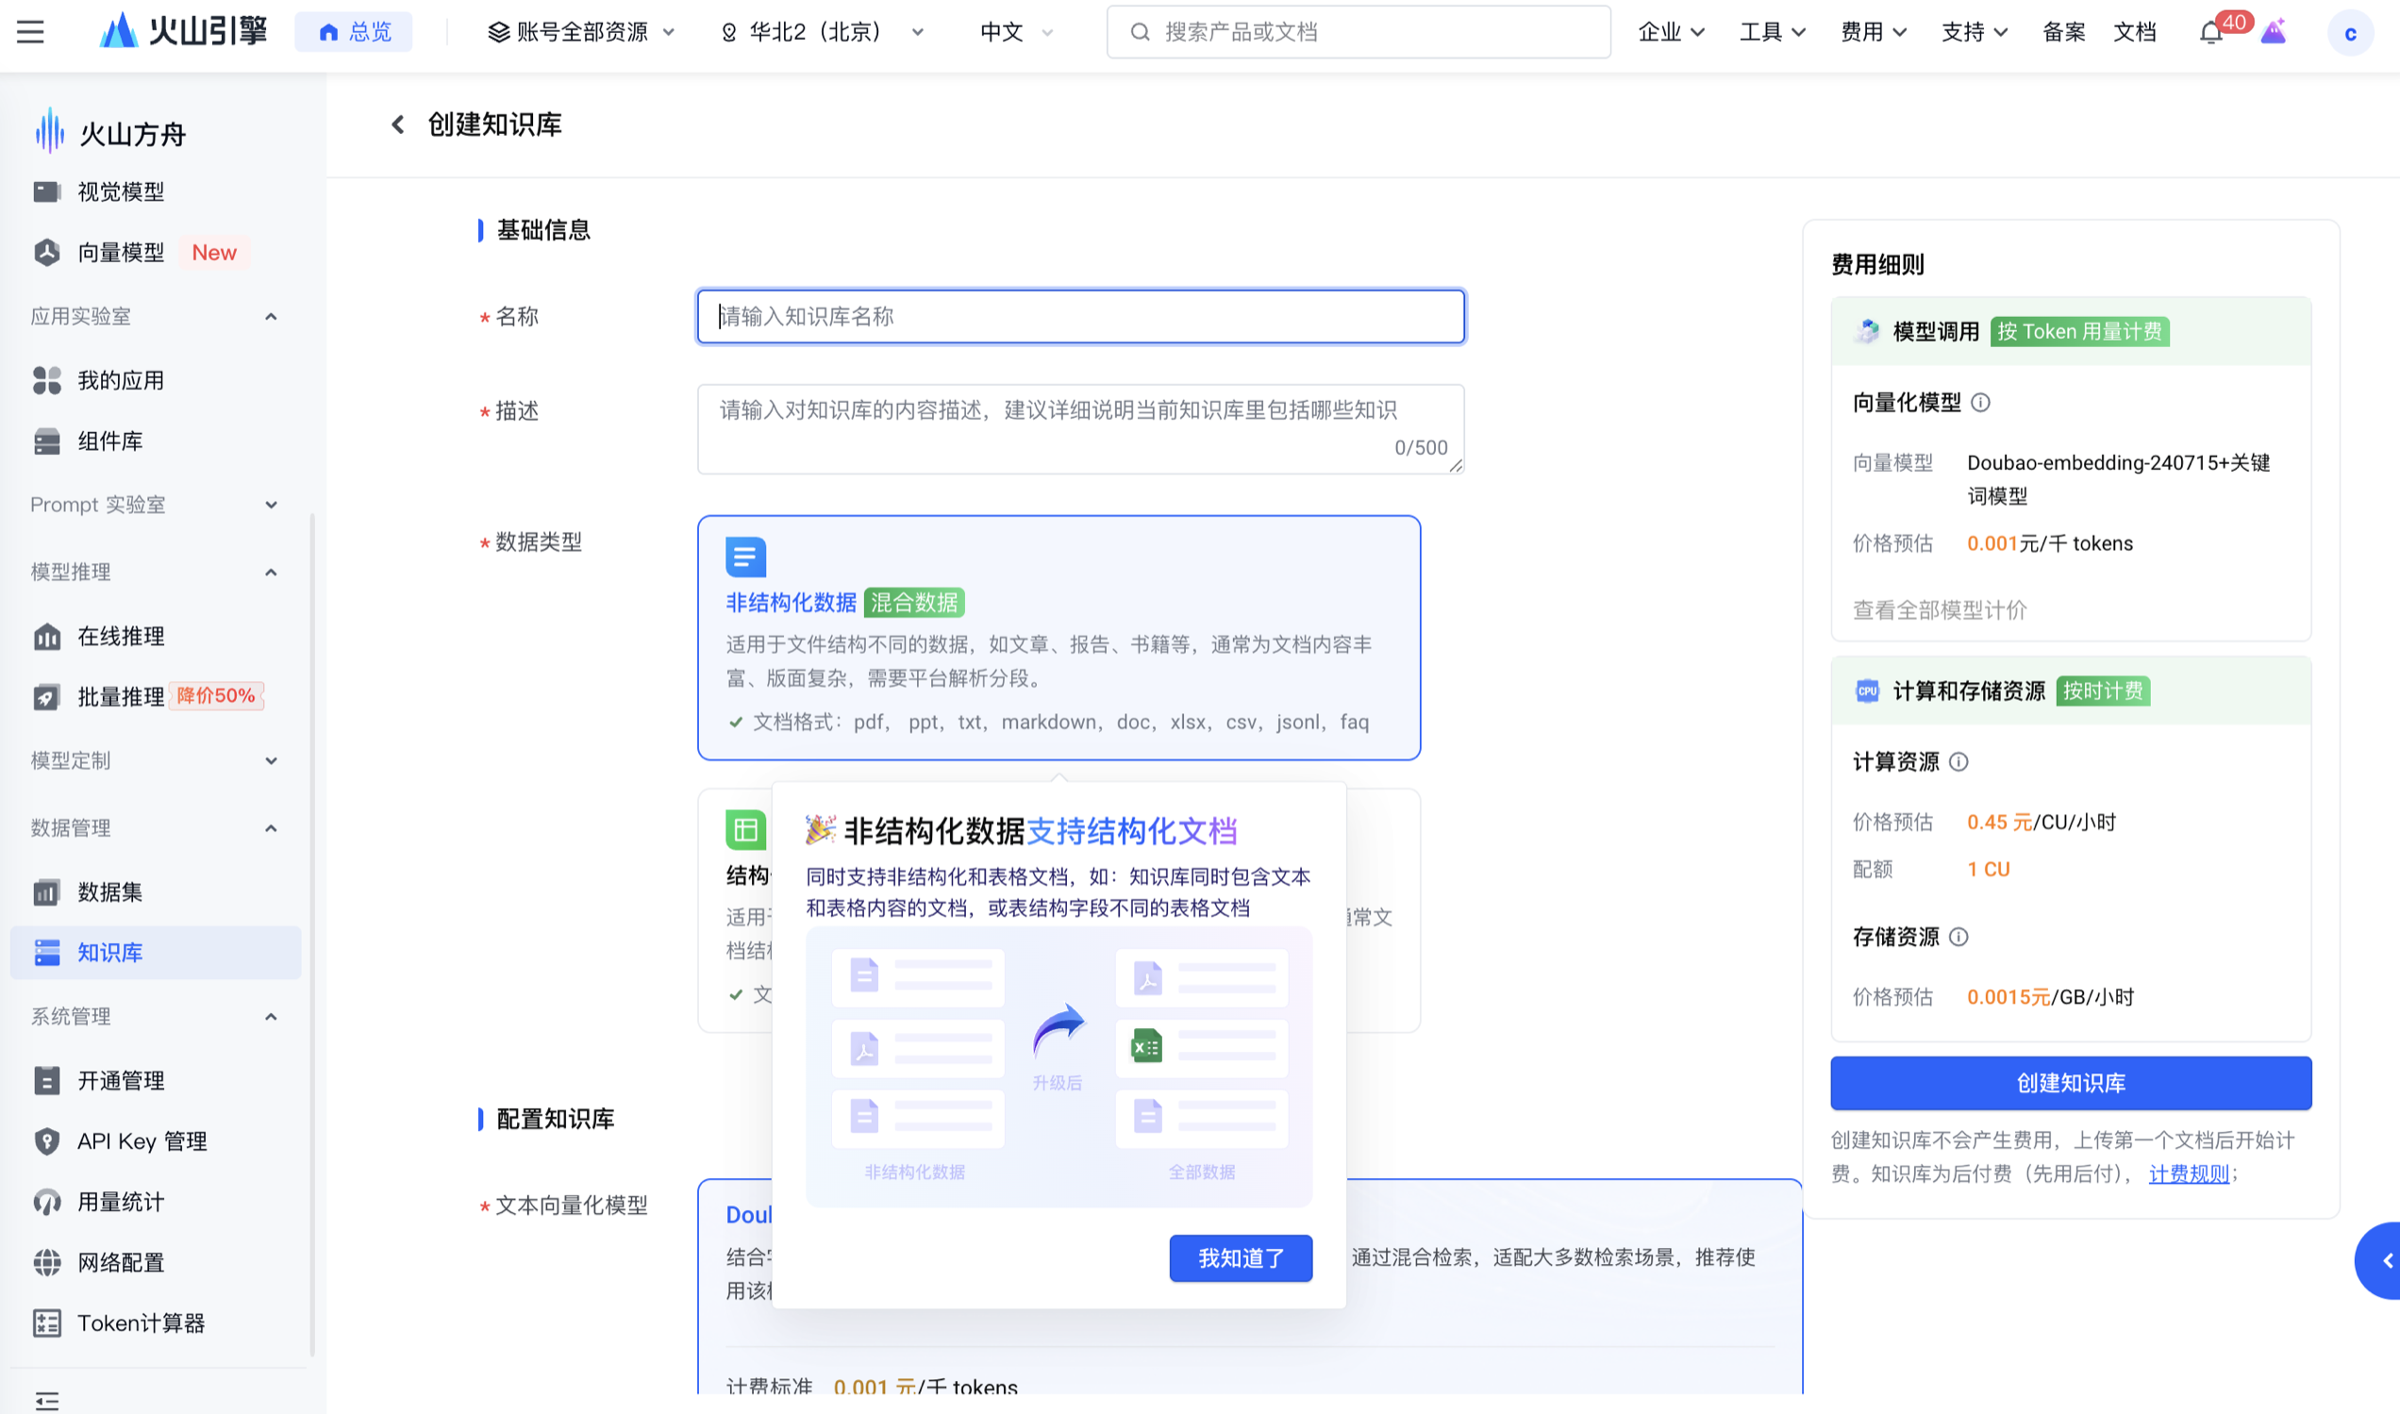
Task: Open 备案 in the top bar
Action: pyautogui.click(x=2063, y=32)
